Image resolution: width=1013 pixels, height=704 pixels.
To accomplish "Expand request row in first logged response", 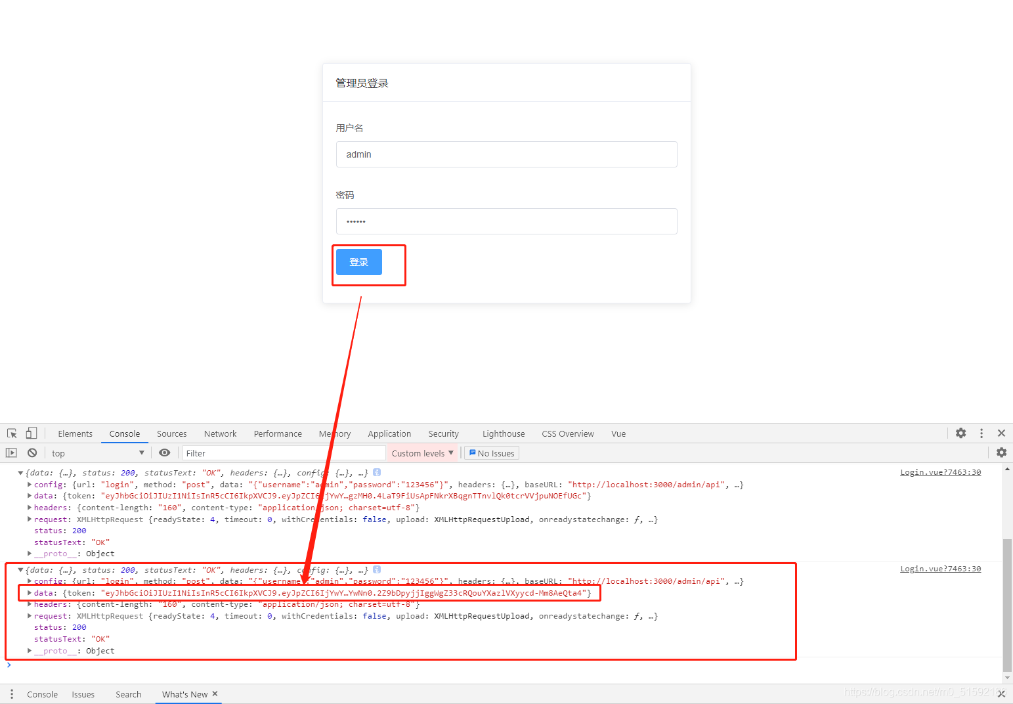I will 30,519.
